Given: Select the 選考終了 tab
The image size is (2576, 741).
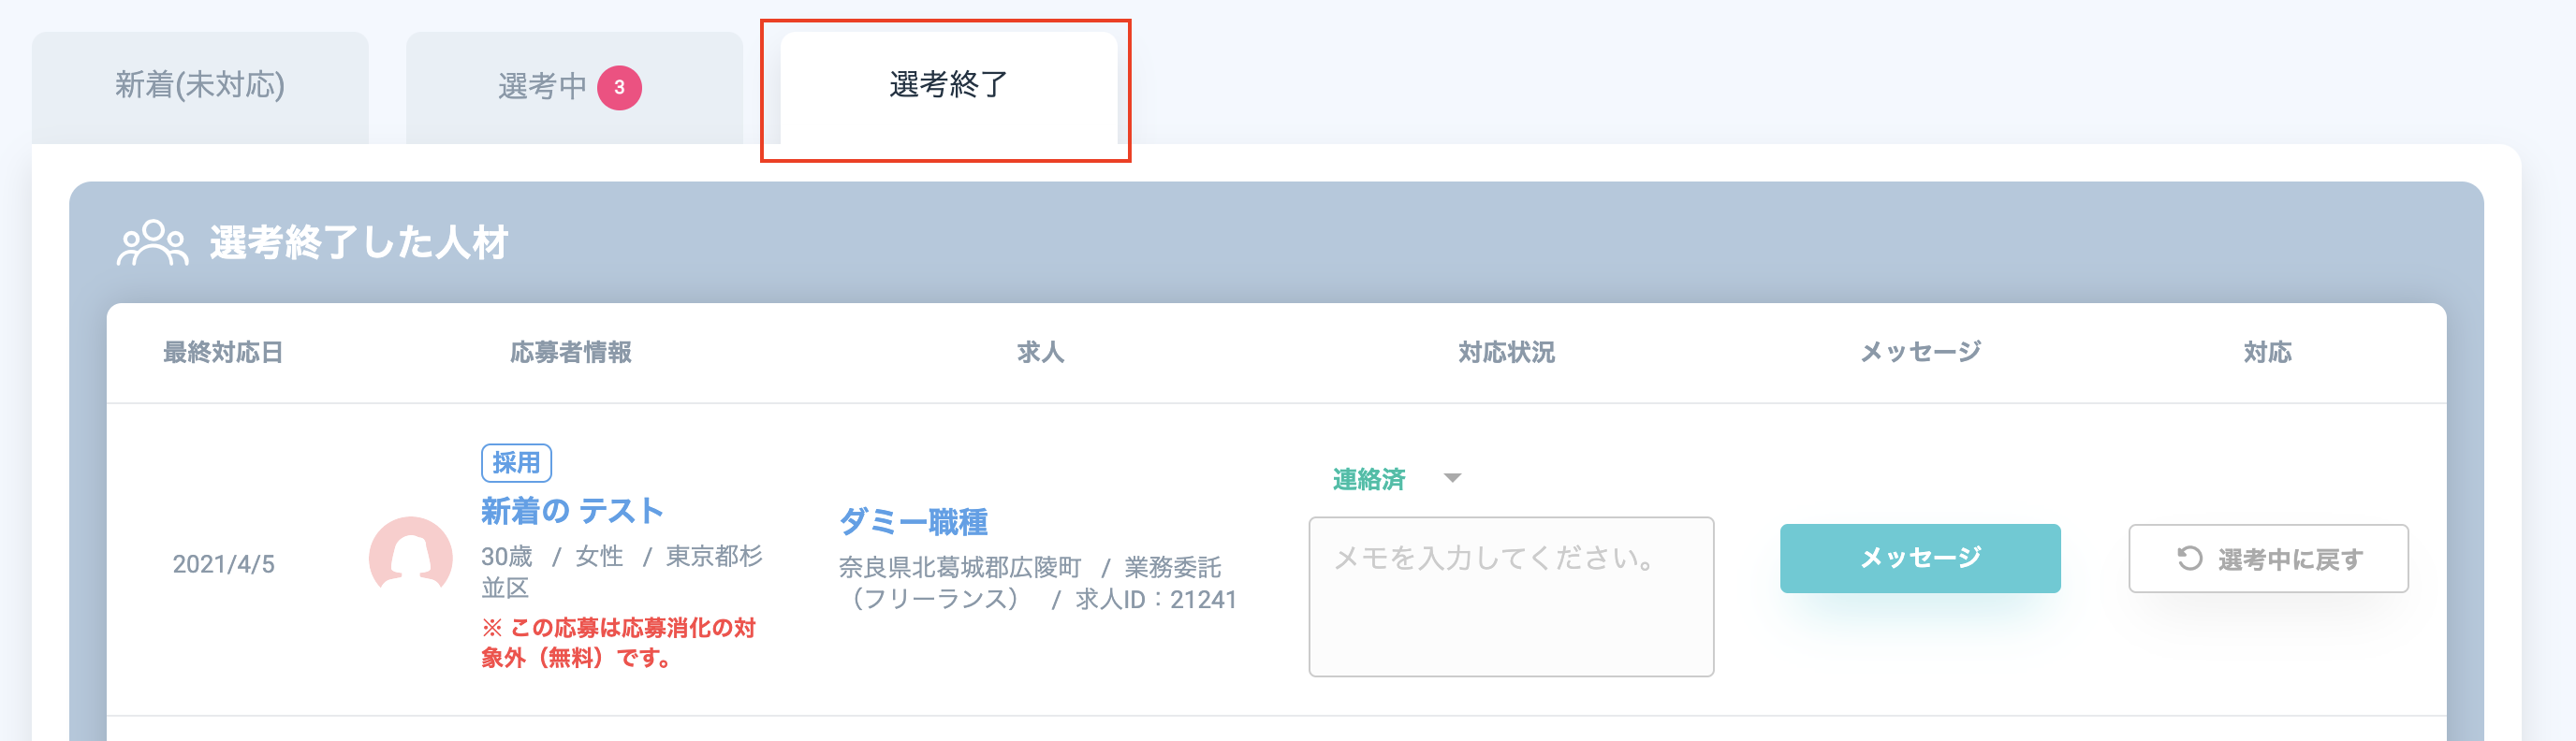Looking at the screenshot, I should [948, 87].
